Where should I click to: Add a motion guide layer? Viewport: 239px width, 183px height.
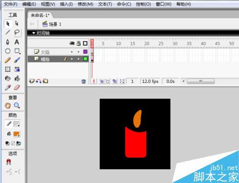point(39,81)
